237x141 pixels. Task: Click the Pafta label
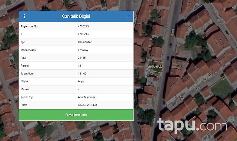(x=24, y=105)
